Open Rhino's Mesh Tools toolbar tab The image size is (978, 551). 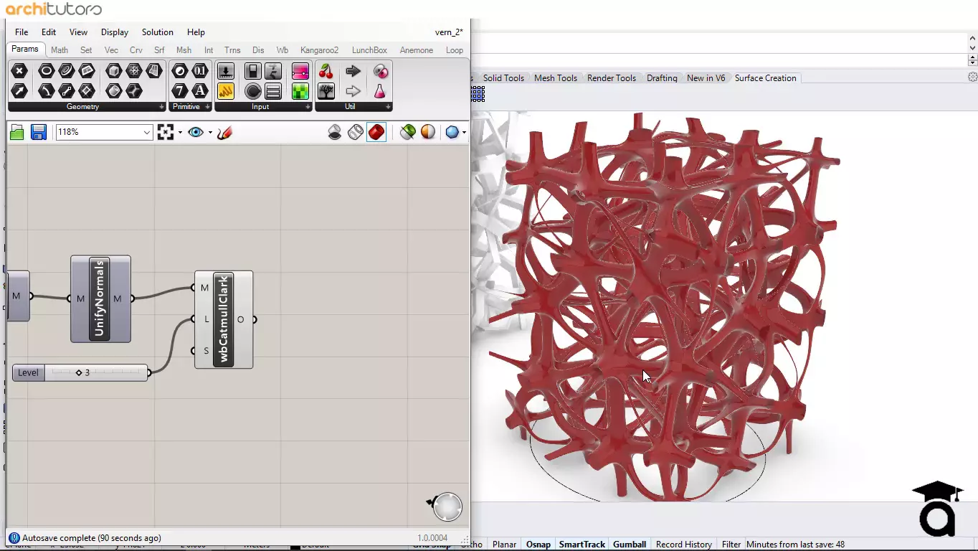556,78
